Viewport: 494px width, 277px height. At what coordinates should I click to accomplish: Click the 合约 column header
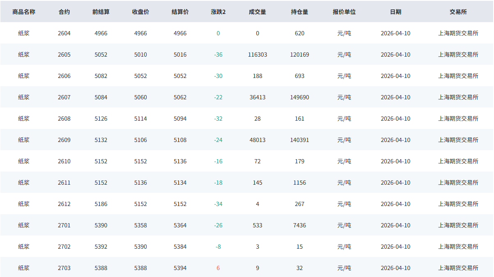pyautogui.click(x=64, y=12)
